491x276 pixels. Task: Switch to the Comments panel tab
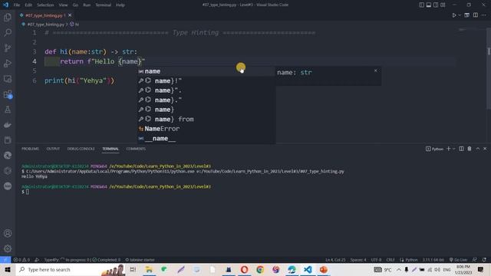point(136,149)
